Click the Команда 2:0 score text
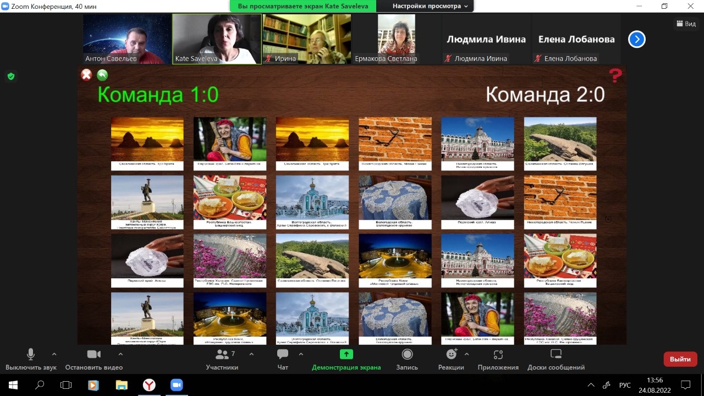Viewport: 704px width, 396px height. coord(545,95)
